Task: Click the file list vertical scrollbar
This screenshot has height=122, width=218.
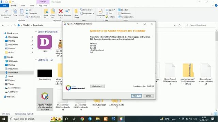Action: [x=217, y=36]
